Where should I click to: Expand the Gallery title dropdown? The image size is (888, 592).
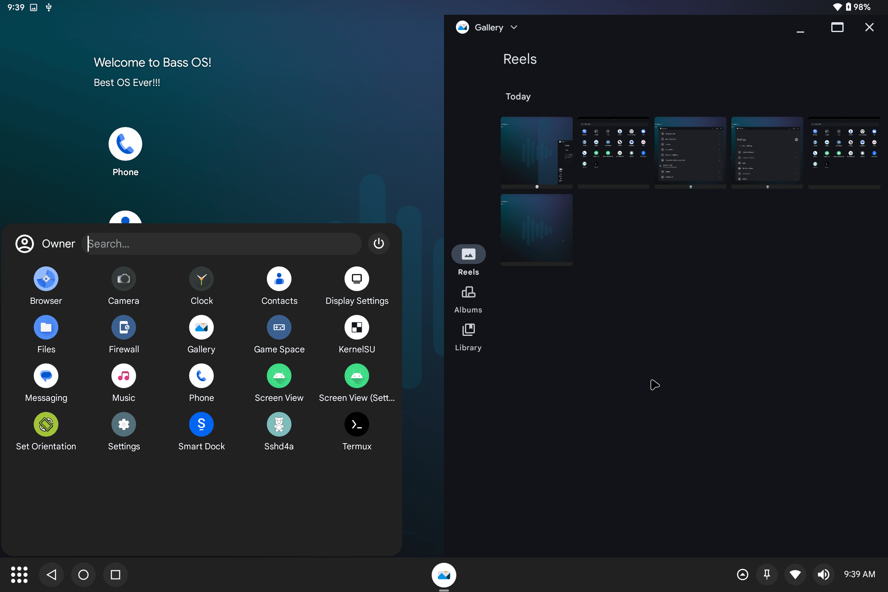click(x=513, y=27)
